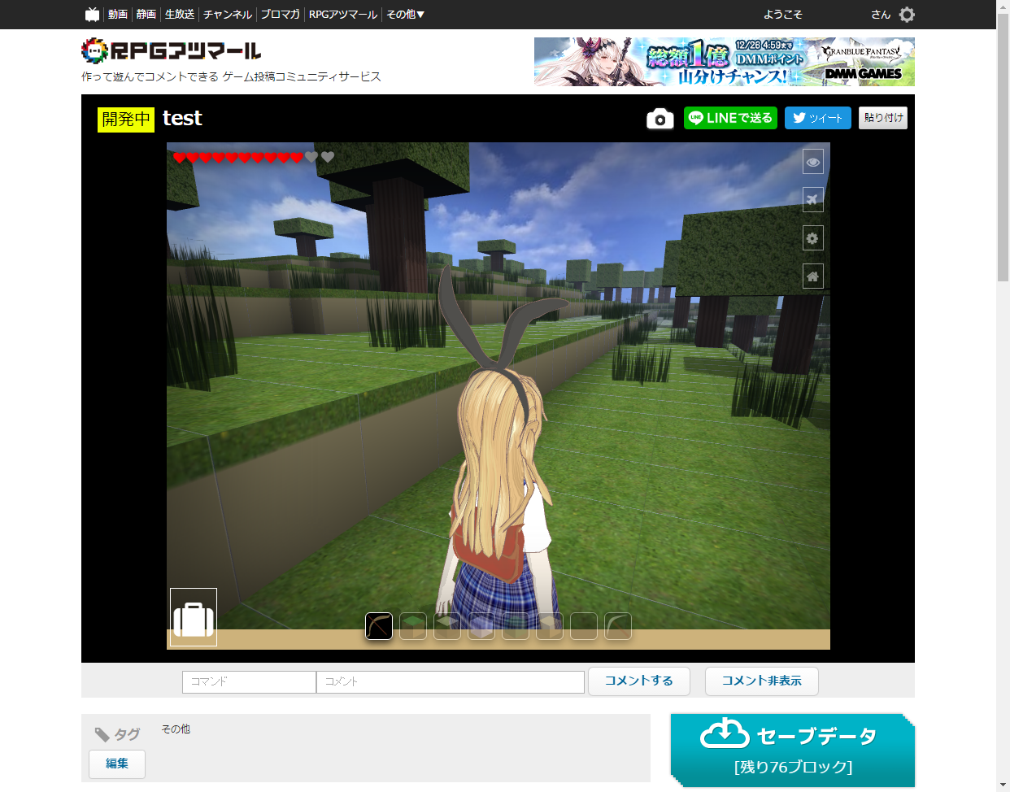The height and width of the screenshot is (792, 1010).
Task: Hide comments with コメント非表示
Action: point(761,681)
